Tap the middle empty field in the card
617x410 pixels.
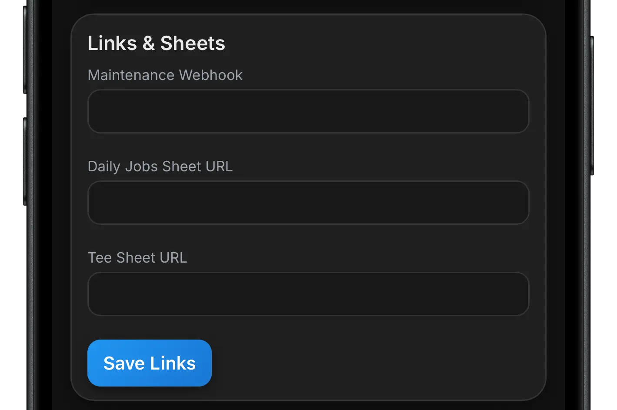pyautogui.click(x=308, y=203)
